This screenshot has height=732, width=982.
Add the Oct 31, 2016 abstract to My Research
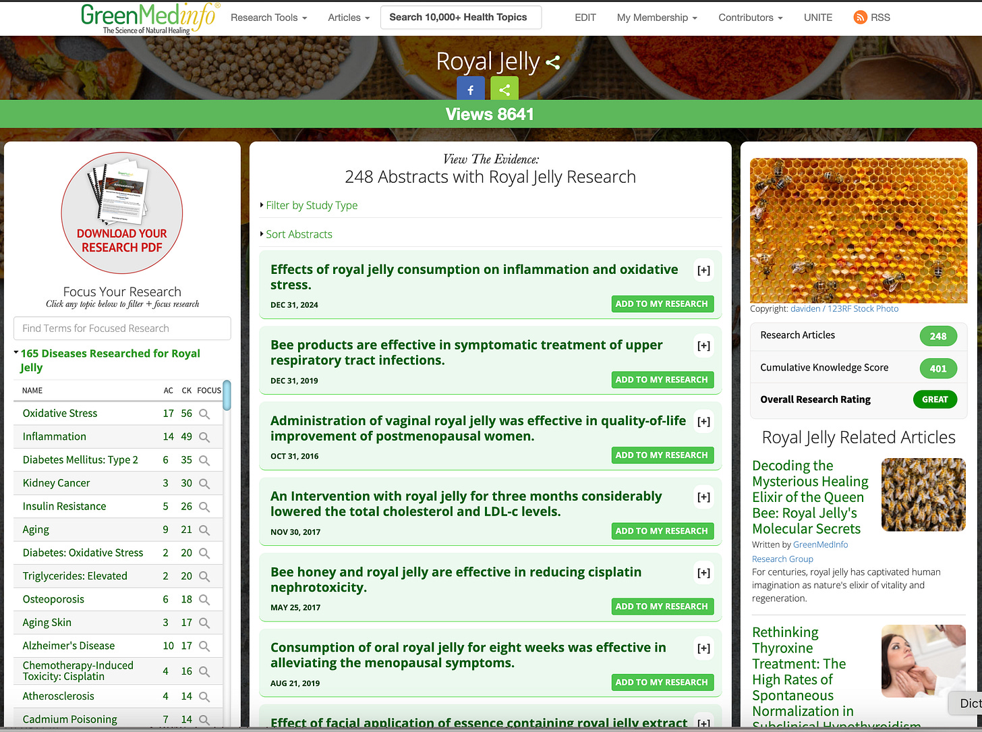point(662,455)
